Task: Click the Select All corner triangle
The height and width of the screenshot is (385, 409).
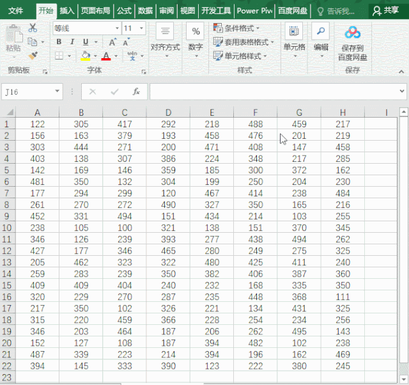Action: tap(10, 113)
